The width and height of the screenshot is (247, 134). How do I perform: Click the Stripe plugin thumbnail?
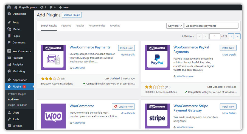pos(157,116)
